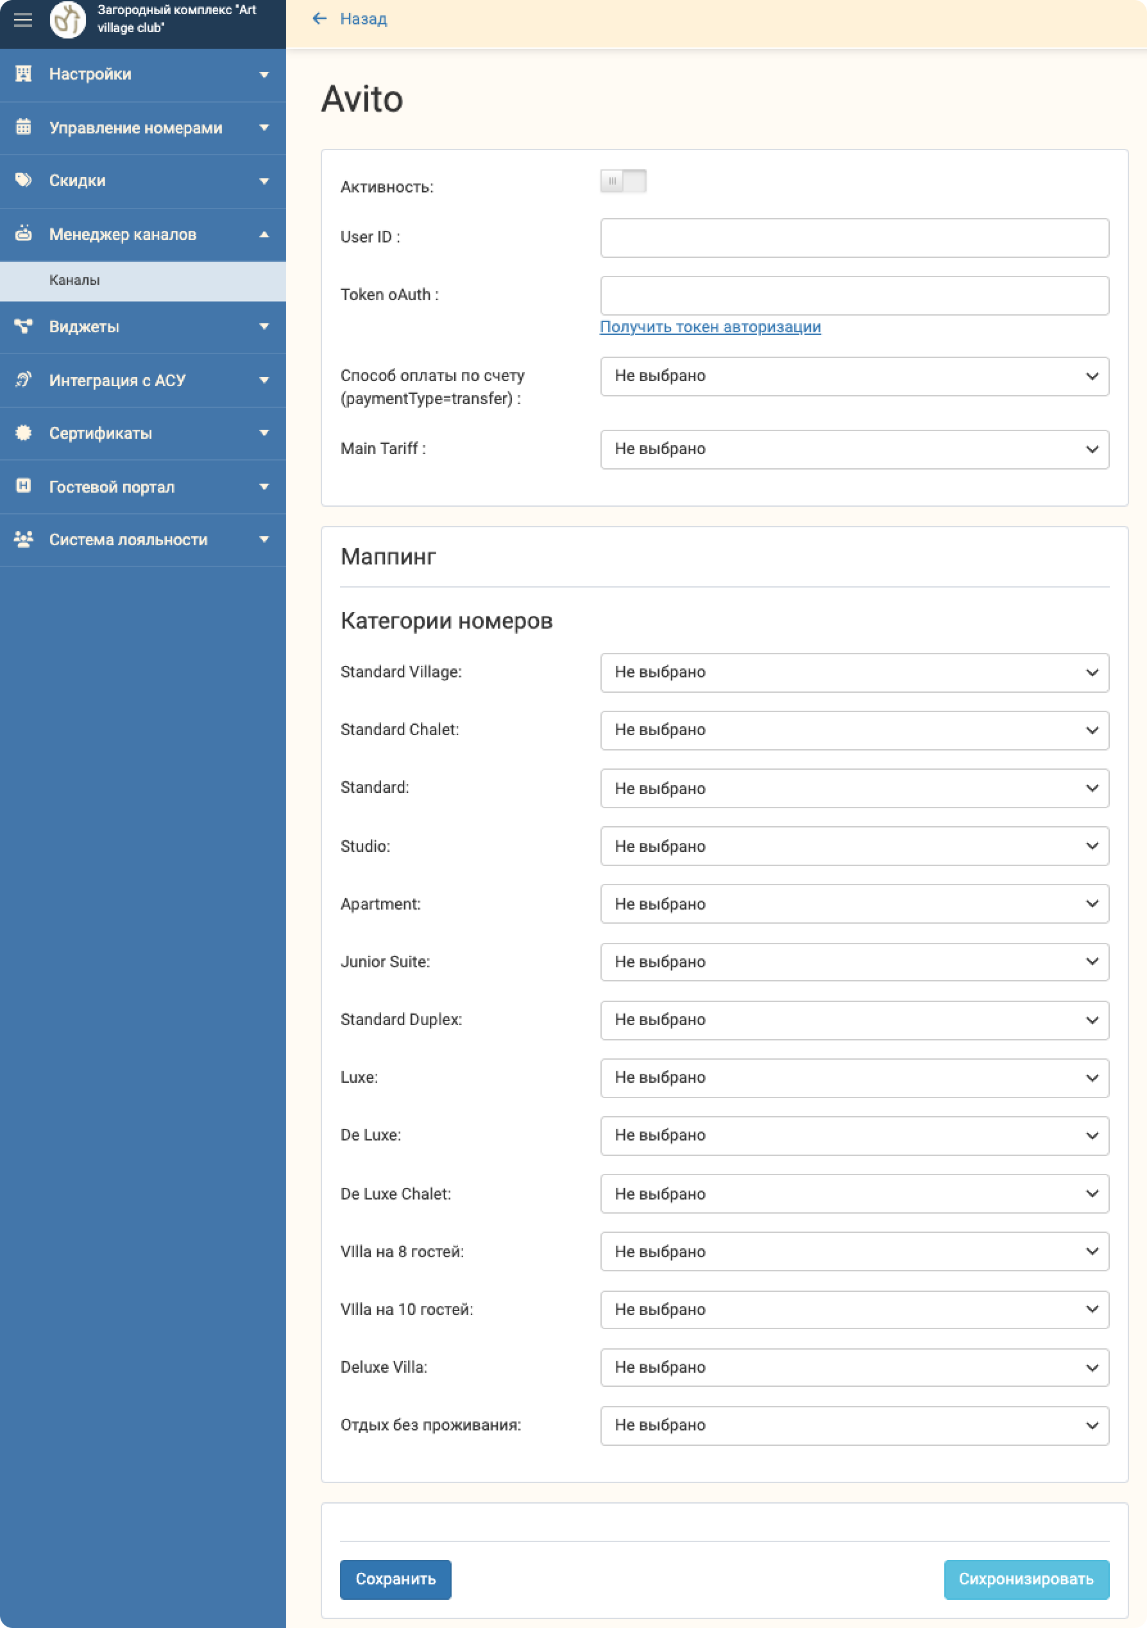Open the Standard Village dropdown

click(x=854, y=672)
